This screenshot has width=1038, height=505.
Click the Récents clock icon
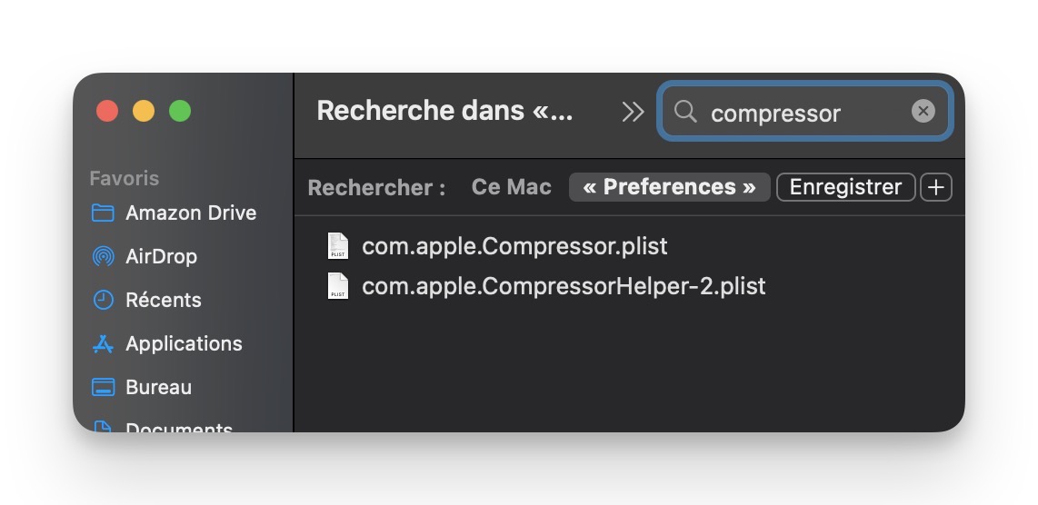tap(104, 301)
